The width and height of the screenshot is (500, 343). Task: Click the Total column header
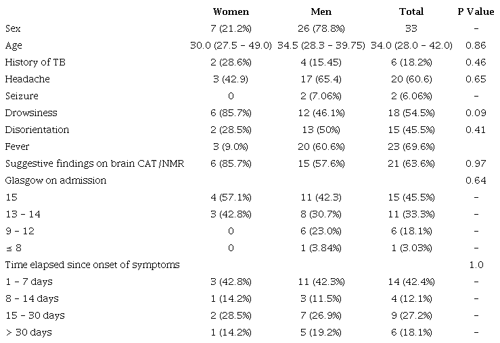(411, 11)
